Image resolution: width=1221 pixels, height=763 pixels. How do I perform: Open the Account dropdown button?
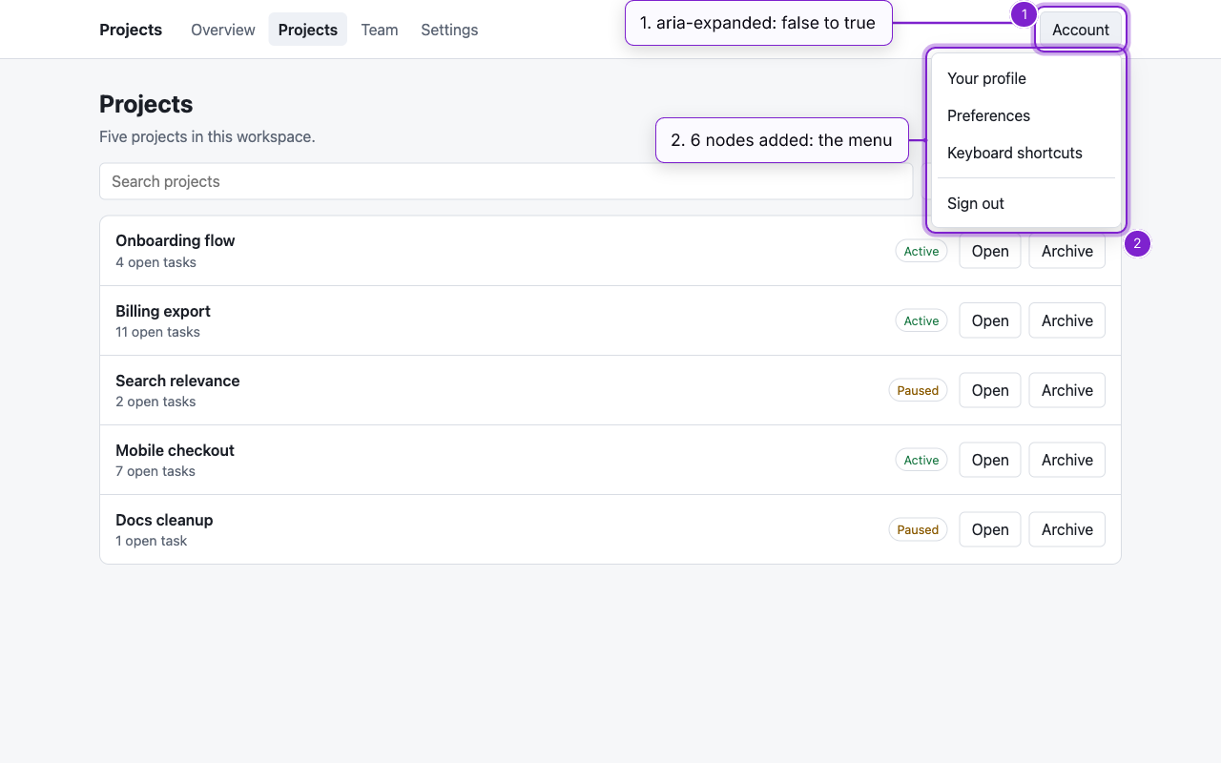pyautogui.click(x=1081, y=30)
